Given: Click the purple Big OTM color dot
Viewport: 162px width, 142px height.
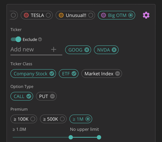Looking at the screenshot, I should point(103,15).
